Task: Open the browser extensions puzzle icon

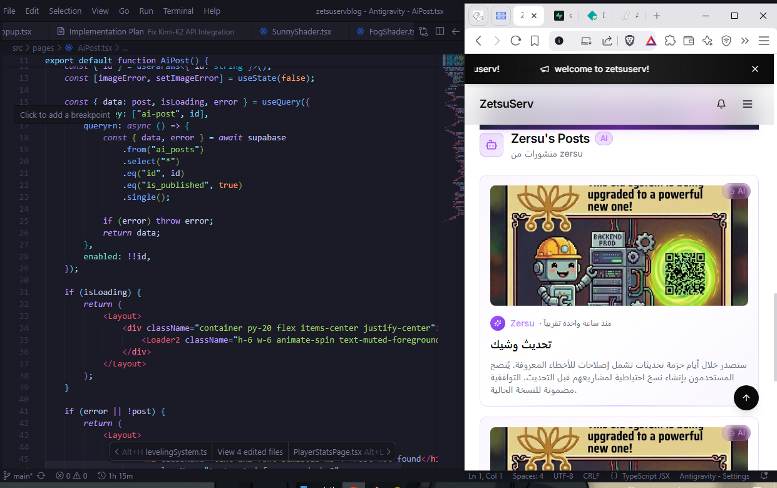Action: tap(670, 41)
